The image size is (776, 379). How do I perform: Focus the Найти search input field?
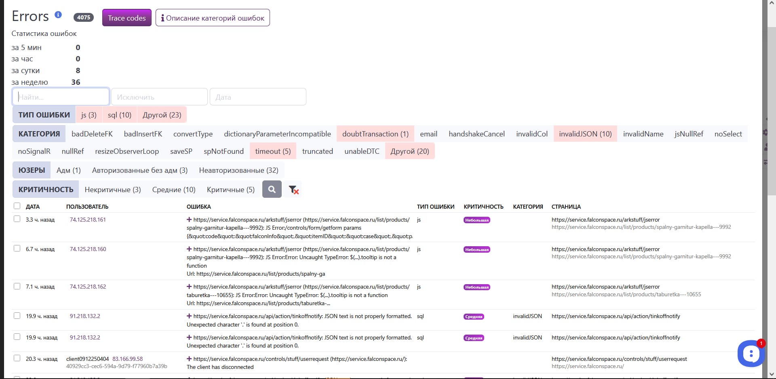pos(61,97)
